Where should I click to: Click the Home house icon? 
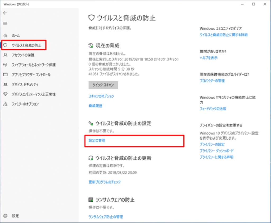(5, 35)
